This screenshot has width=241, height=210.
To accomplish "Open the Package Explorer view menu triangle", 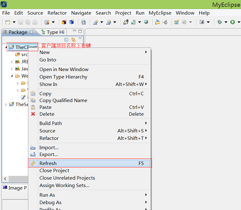I will pyautogui.click(x=80, y=38).
